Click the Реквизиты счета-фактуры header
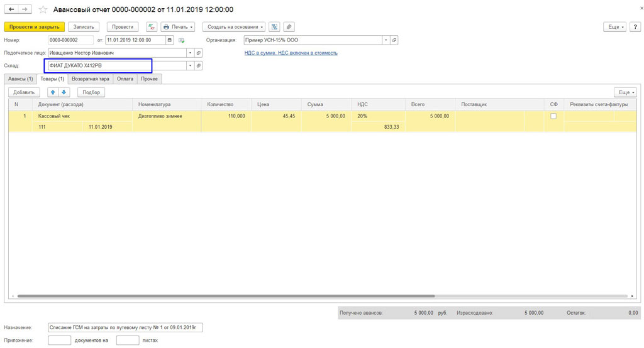 pos(600,104)
